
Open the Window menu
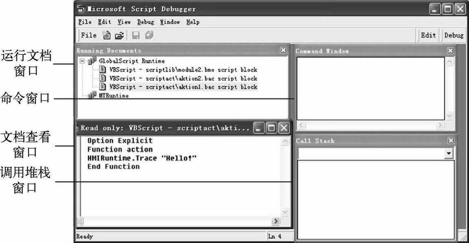pos(170,22)
